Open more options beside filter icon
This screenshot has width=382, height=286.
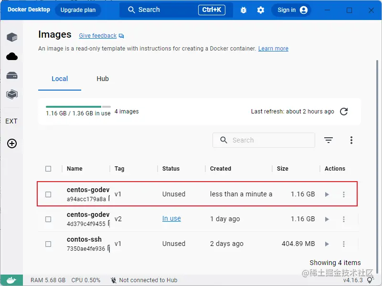[351, 140]
